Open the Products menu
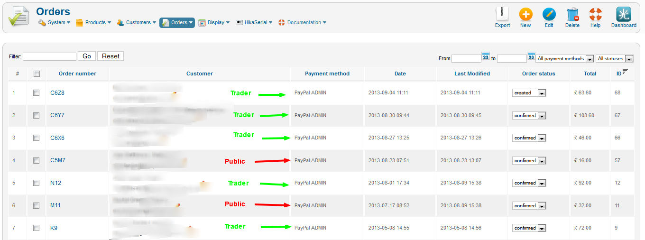645x240 pixels. 93,22
